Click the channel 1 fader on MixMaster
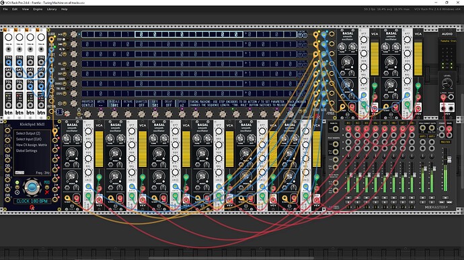 point(351,174)
